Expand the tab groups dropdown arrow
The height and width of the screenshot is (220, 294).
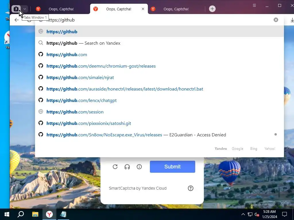pyautogui.click(x=25, y=9)
